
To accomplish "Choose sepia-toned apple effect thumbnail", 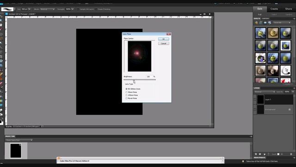I will point(273,33).
